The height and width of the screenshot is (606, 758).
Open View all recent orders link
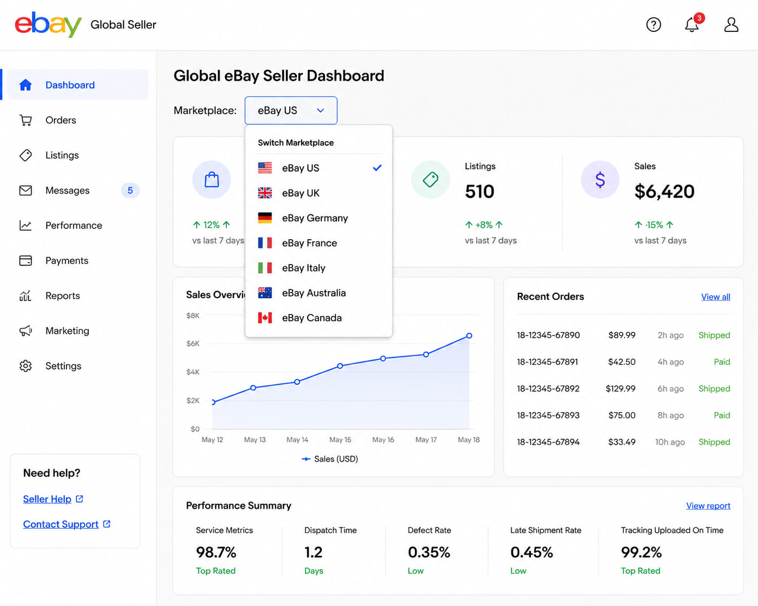point(715,297)
